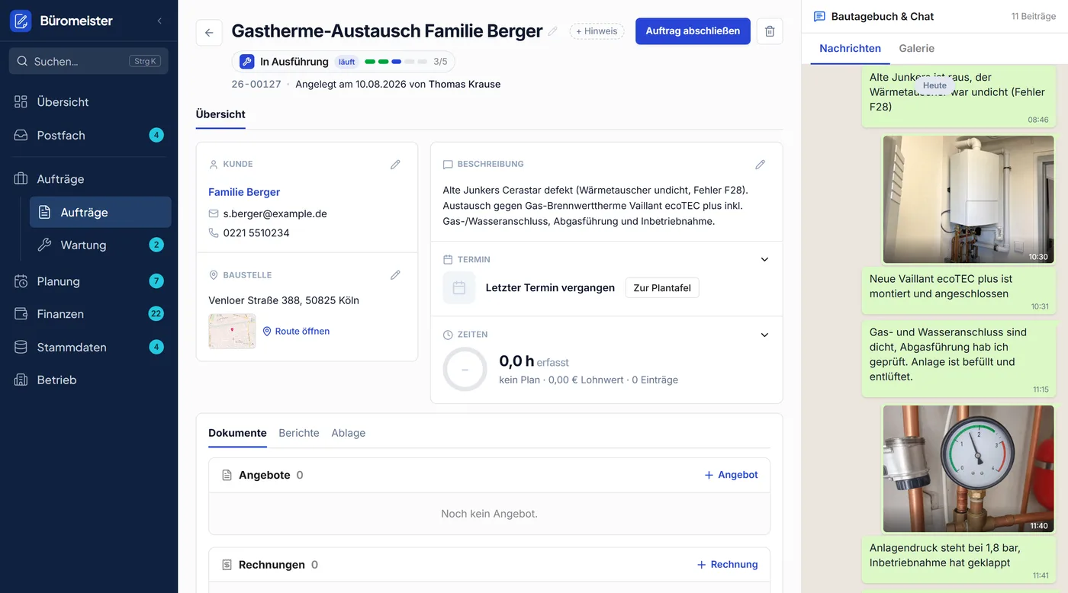Collapse the sidebar with the chevron
This screenshot has height=593, width=1068.
point(159,21)
